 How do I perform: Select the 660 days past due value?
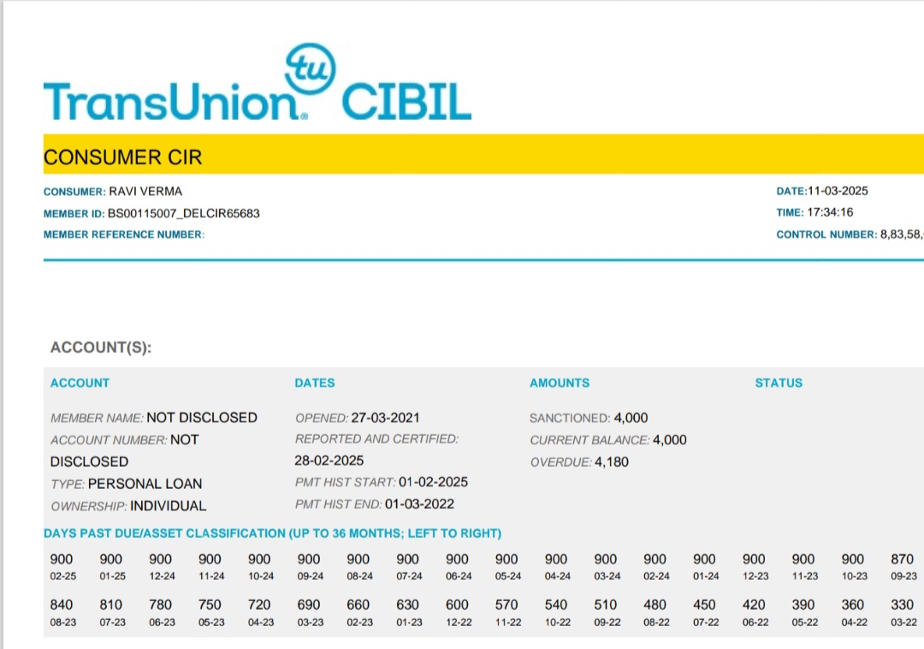point(358,604)
